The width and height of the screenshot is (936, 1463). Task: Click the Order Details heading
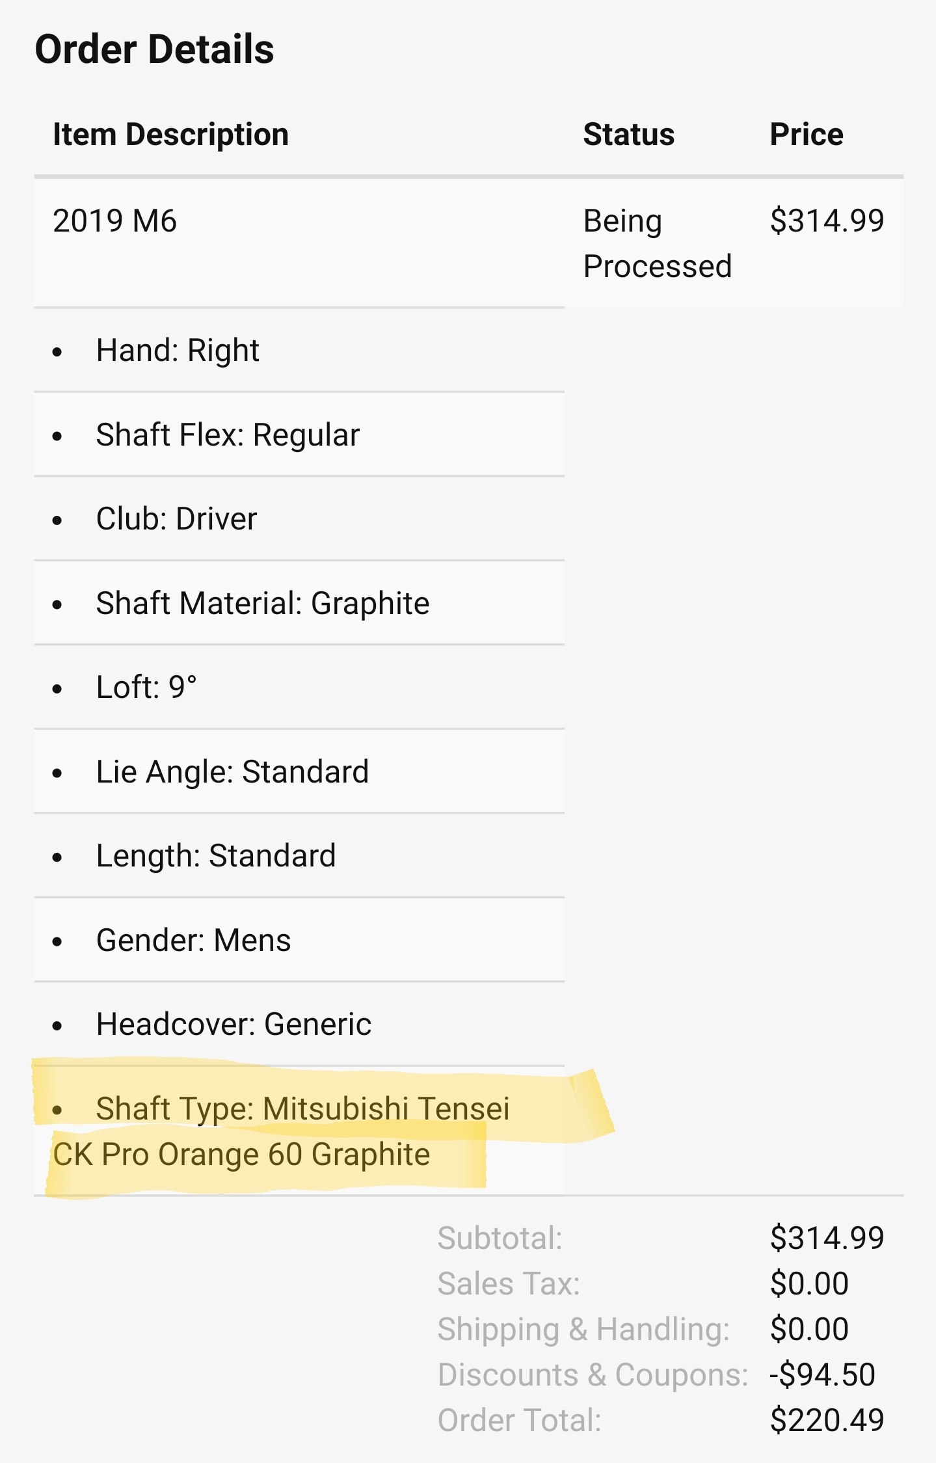tap(154, 50)
